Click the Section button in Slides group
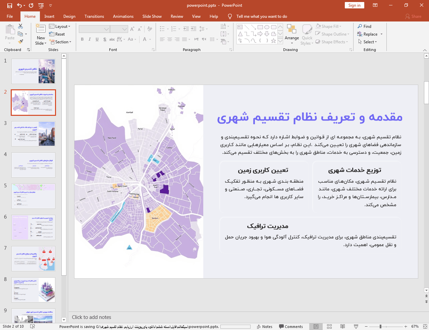 [x=61, y=42]
